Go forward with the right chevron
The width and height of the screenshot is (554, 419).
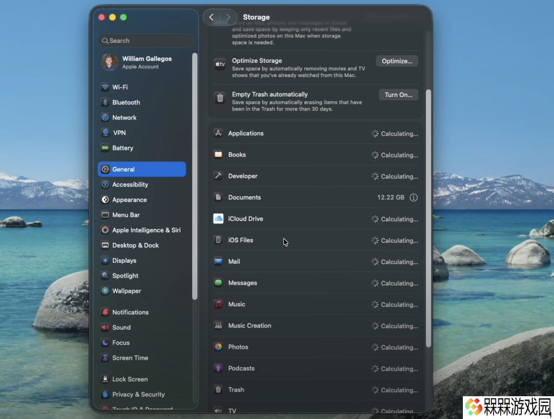pos(228,17)
